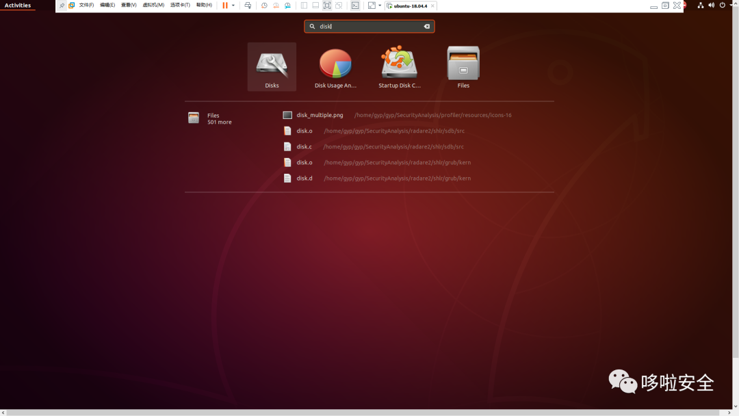The height and width of the screenshot is (416, 739).
Task: Open the console view icon
Action: pyautogui.click(x=355, y=5)
